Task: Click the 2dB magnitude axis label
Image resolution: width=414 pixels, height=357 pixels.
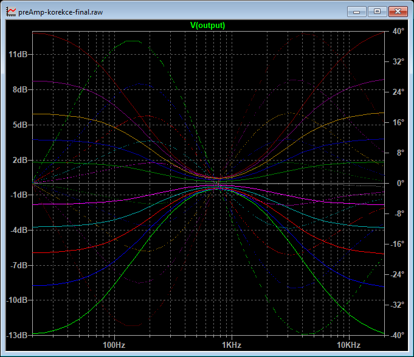Action: pyautogui.click(x=20, y=160)
